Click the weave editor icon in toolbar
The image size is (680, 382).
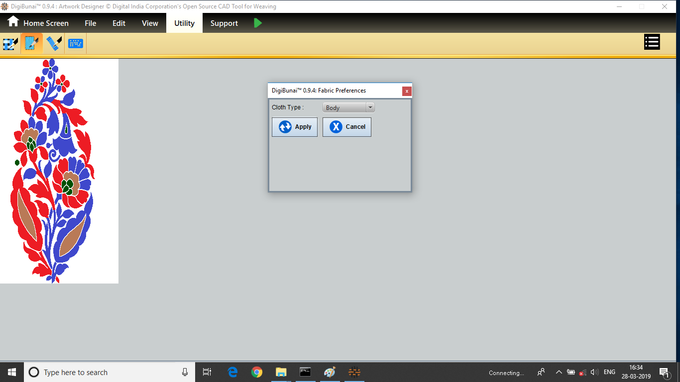10,43
